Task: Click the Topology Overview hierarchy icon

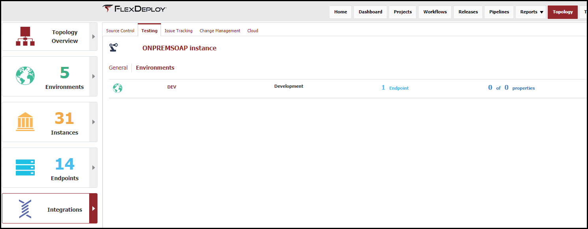Action: click(25, 36)
